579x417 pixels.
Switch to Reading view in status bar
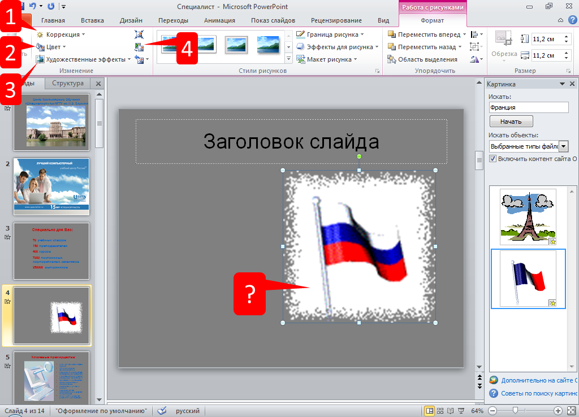(450, 410)
